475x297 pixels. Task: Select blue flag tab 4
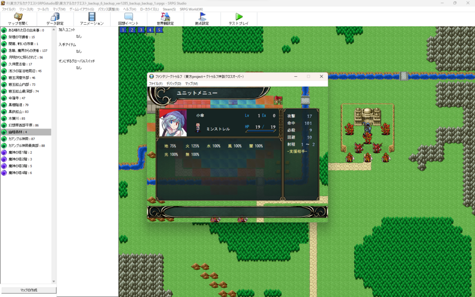[x=150, y=30]
